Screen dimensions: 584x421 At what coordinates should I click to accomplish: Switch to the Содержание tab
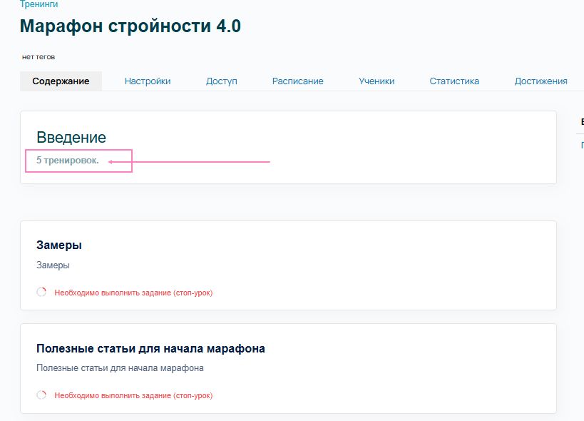click(x=61, y=81)
